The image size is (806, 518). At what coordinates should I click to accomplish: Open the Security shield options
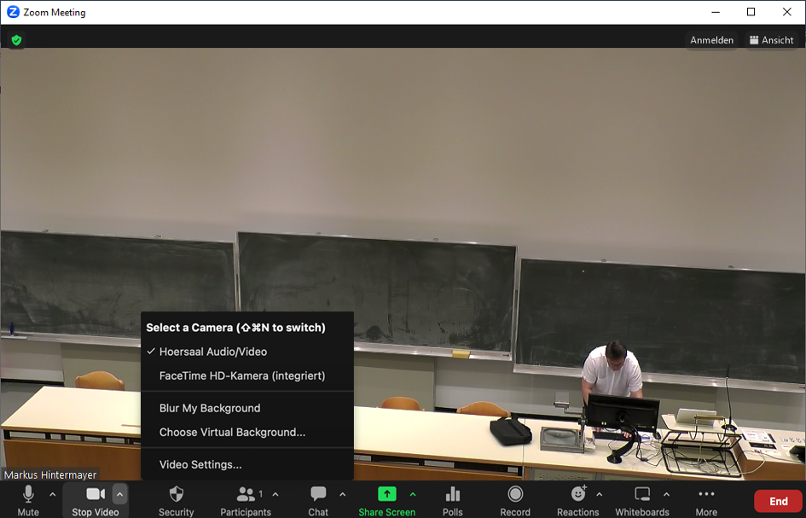176,500
